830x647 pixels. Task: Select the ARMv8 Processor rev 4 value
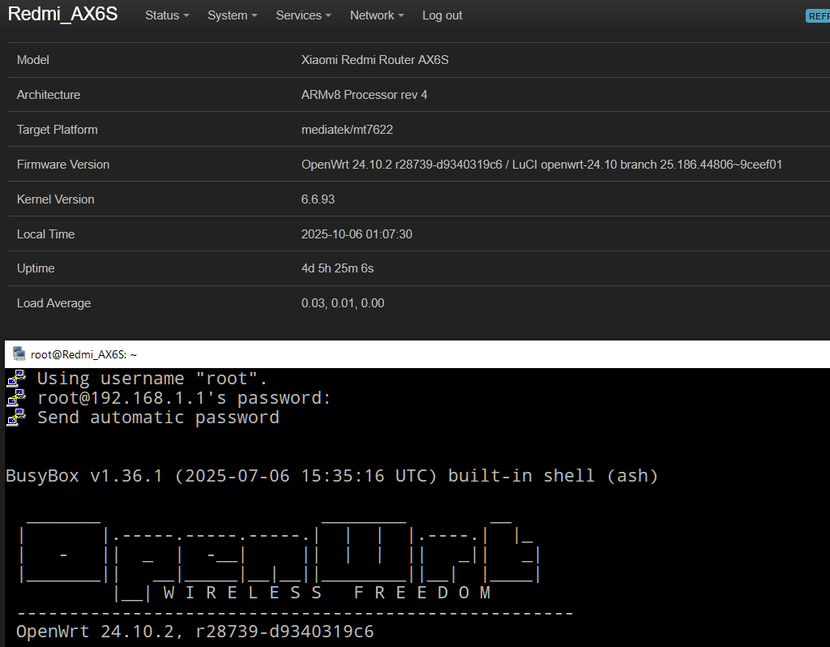tap(364, 95)
